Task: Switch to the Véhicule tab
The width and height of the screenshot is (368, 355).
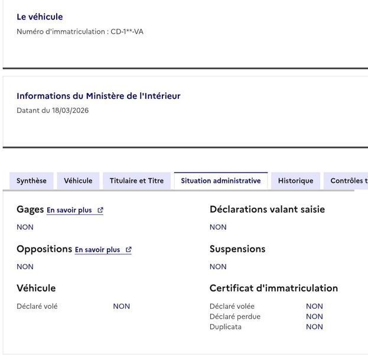Action: pos(78,180)
